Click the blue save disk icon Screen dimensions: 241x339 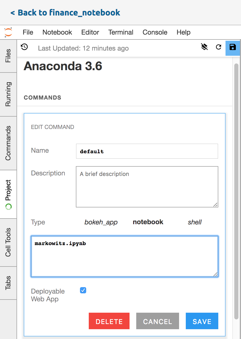point(232,47)
